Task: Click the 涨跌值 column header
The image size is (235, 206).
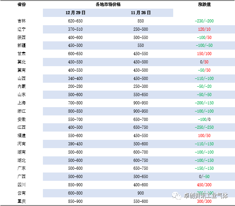Action: coord(204,4)
